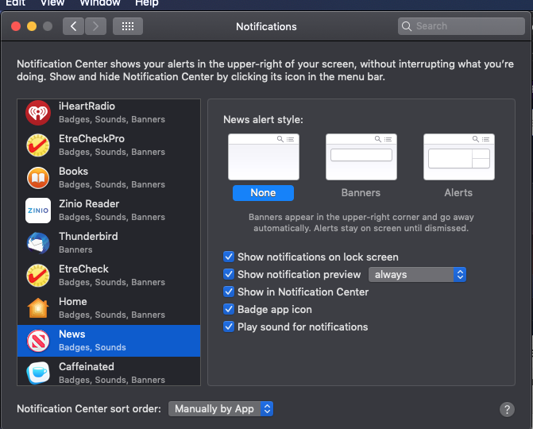Click the iHeartRadio app icon
The width and height of the screenshot is (533, 429).
pyautogui.click(x=38, y=113)
